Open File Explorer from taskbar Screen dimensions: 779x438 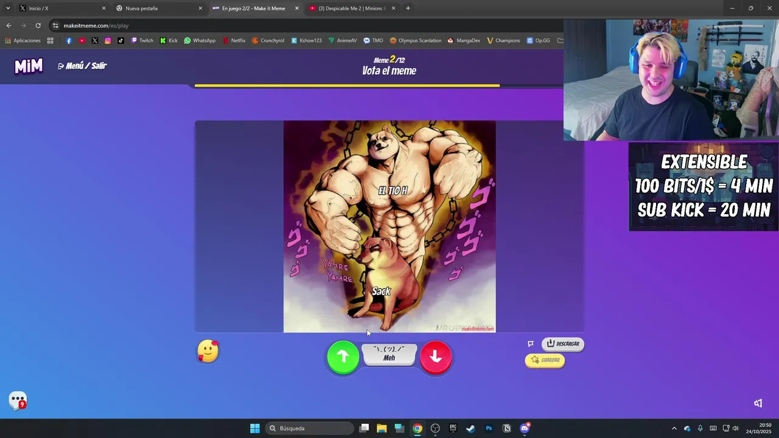tap(382, 428)
